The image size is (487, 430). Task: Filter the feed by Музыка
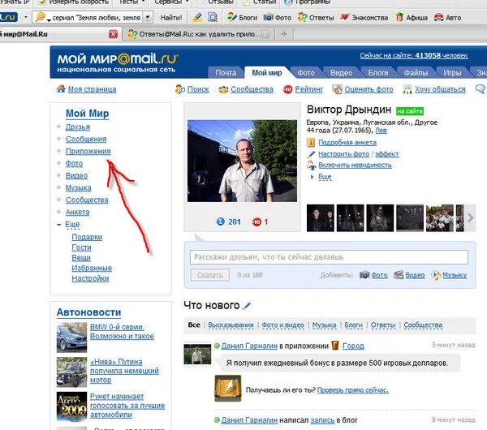tap(324, 325)
